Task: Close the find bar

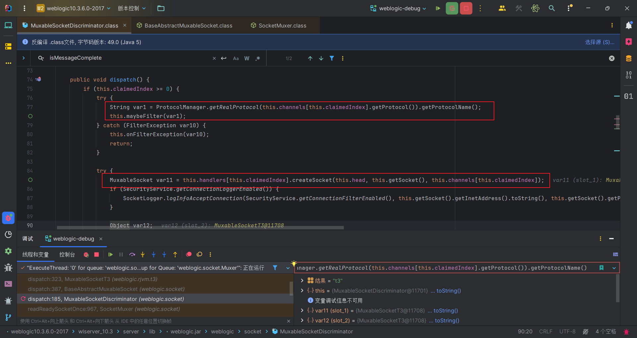Action: click(612, 58)
